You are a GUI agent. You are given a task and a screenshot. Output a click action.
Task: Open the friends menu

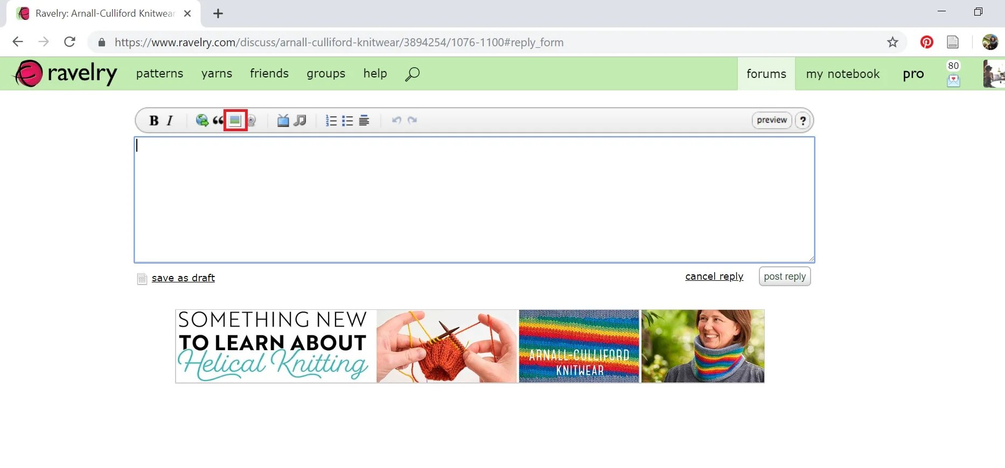point(269,73)
